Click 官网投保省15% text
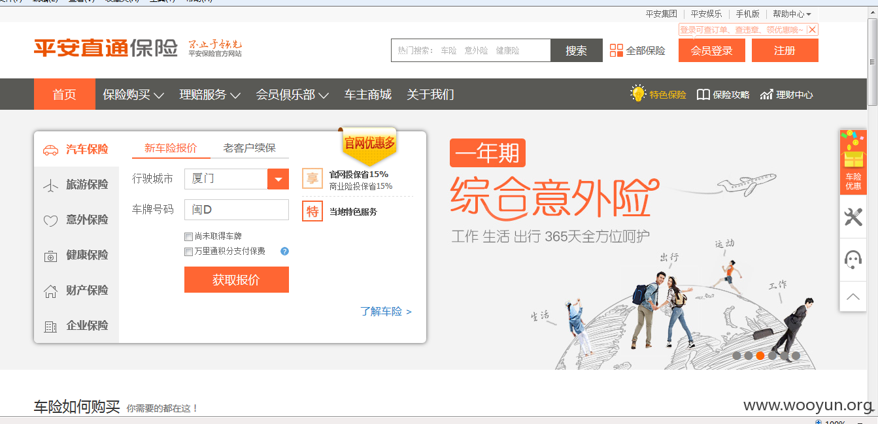 tap(359, 174)
